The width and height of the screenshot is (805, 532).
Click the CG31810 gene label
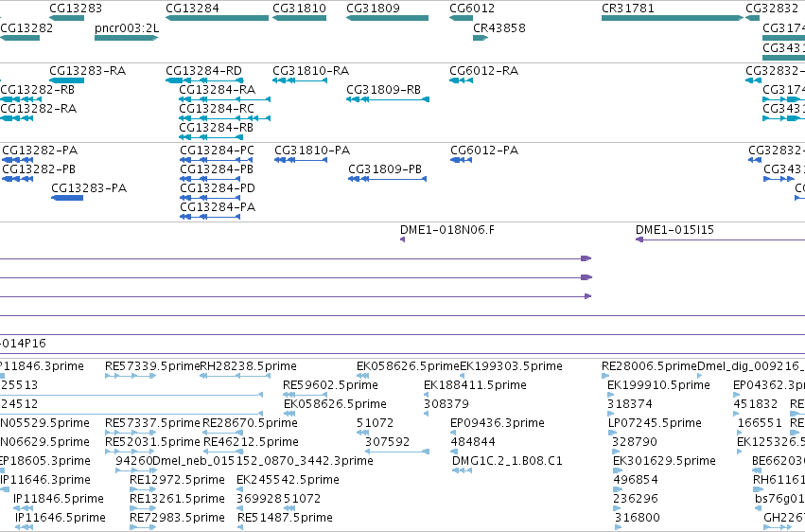[299, 9]
